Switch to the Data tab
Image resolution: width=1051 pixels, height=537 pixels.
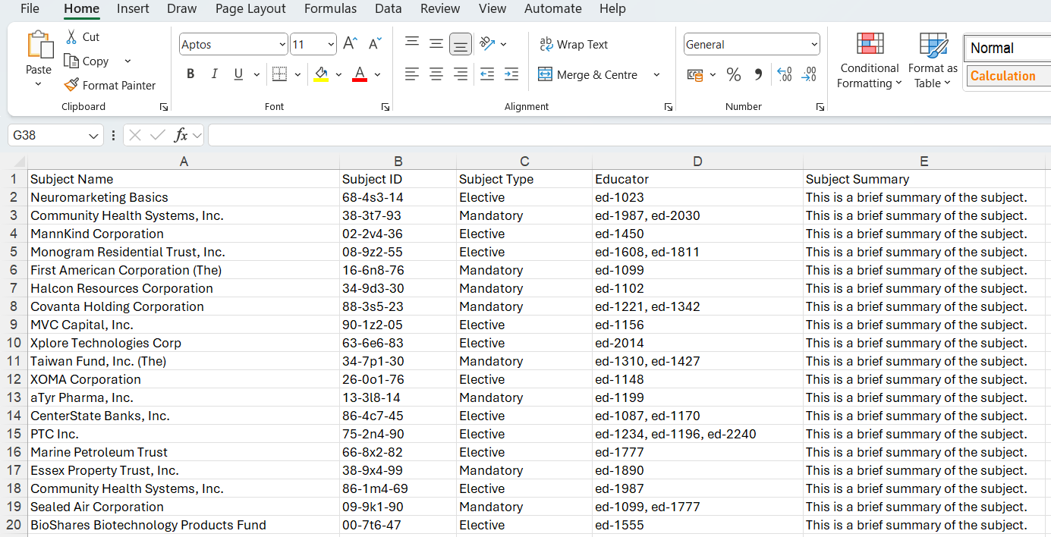click(x=389, y=9)
